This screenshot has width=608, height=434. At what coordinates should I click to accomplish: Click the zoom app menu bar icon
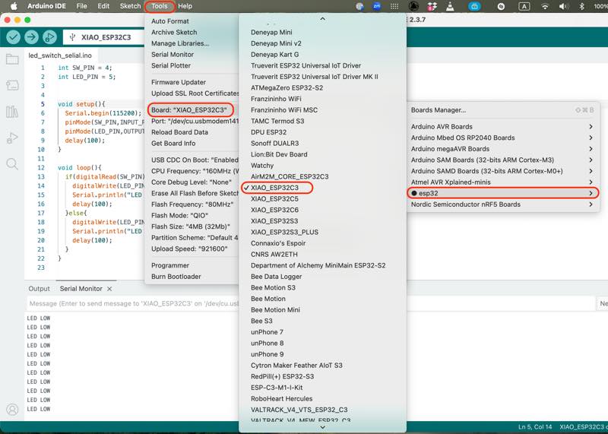[x=376, y=6]
